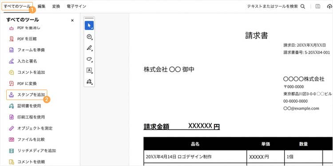Click the 00-0000-0000 phone number
Image resolution: width=333 pixels, height=166 pixels.
tap(295, 101)
